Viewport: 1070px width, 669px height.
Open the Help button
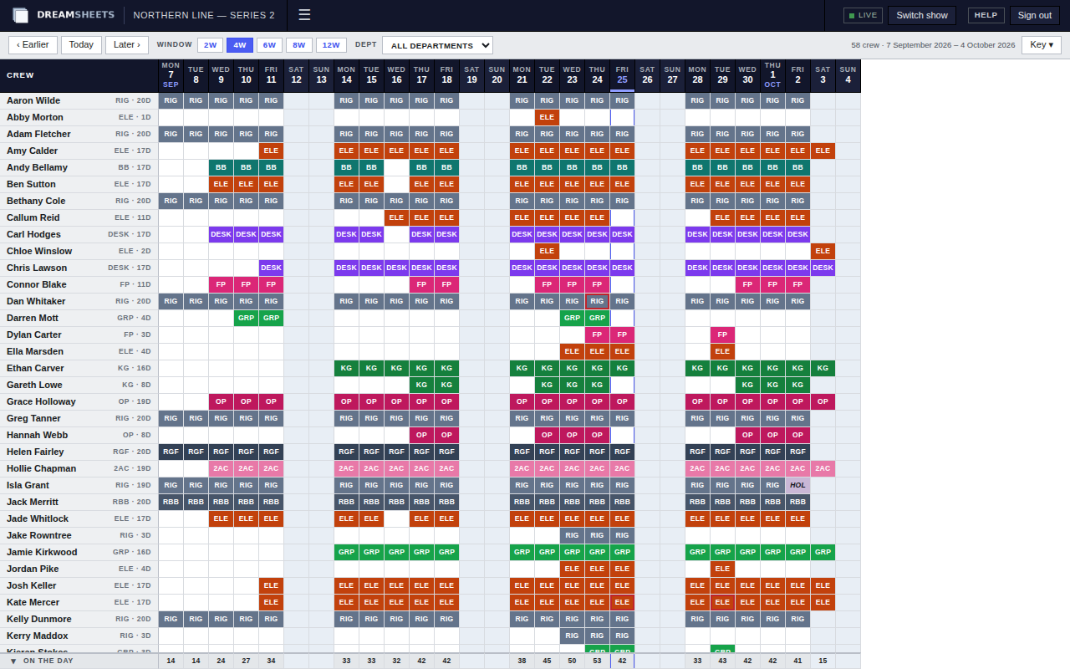pos(986,15)
